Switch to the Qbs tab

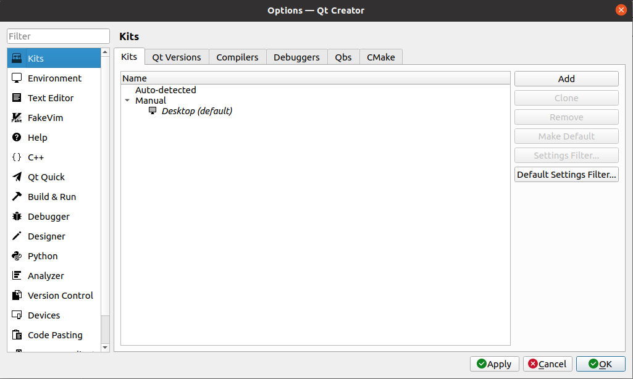click(x=343, y=57)
